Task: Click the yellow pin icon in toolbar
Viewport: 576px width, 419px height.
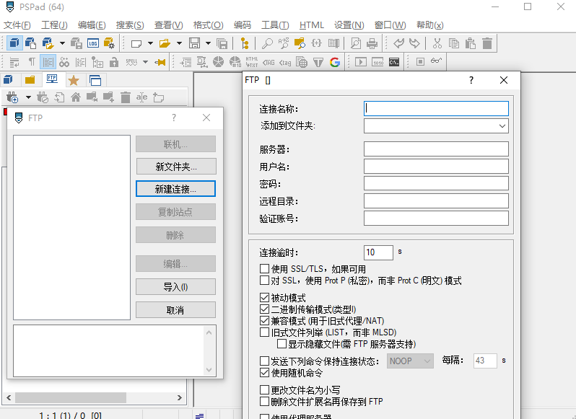Action: 160,62
